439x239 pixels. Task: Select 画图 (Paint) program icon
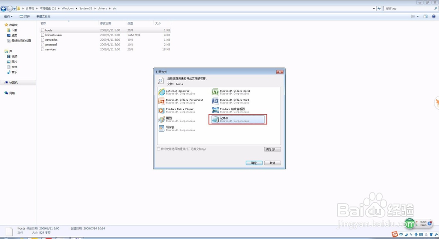161,119
